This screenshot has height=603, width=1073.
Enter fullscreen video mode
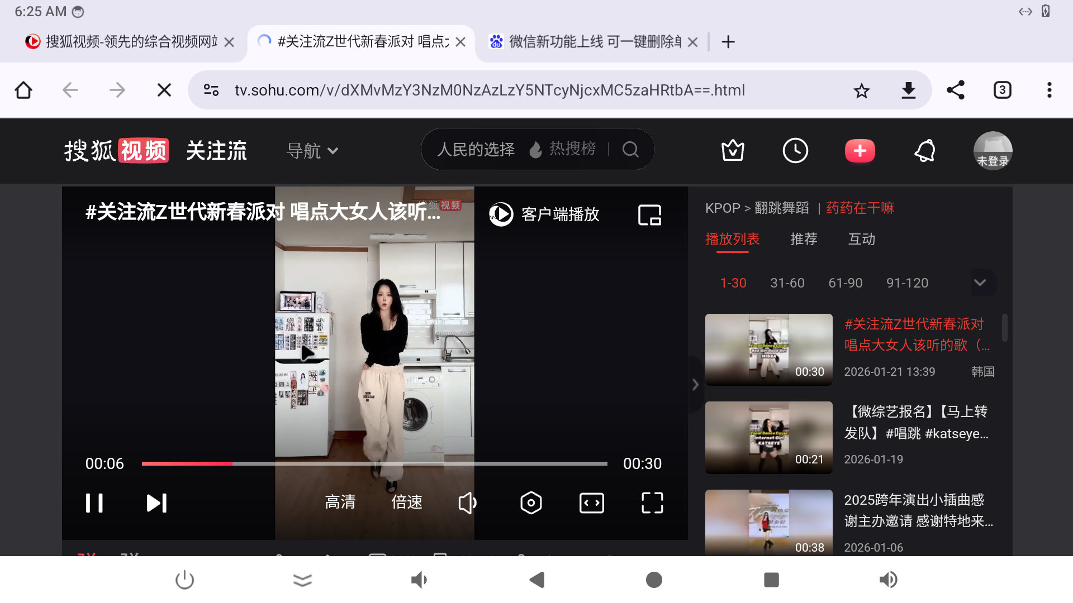click(652, 503)
